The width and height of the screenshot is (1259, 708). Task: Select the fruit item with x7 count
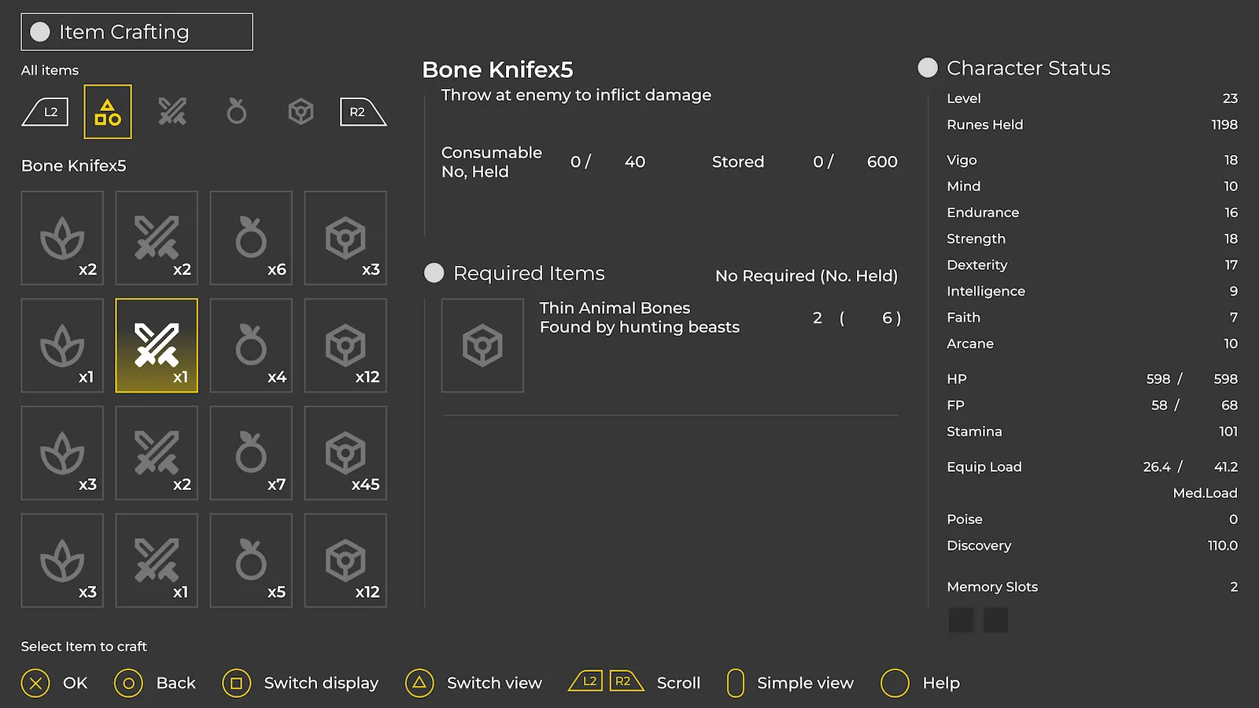point(251,453)
